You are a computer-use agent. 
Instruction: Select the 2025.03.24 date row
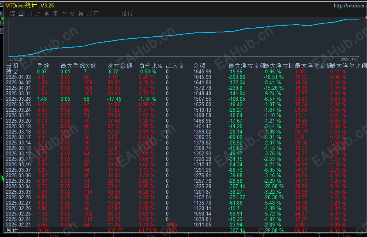[x=18, y=110]
